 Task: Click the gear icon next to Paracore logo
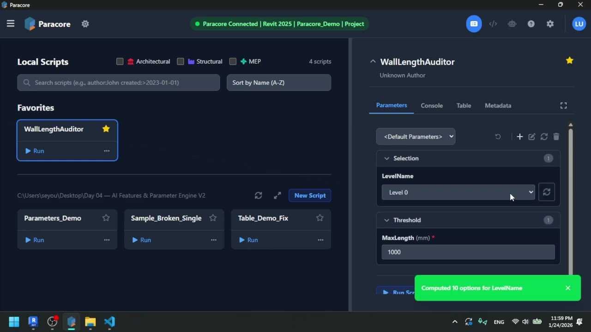tap(85, 24)
